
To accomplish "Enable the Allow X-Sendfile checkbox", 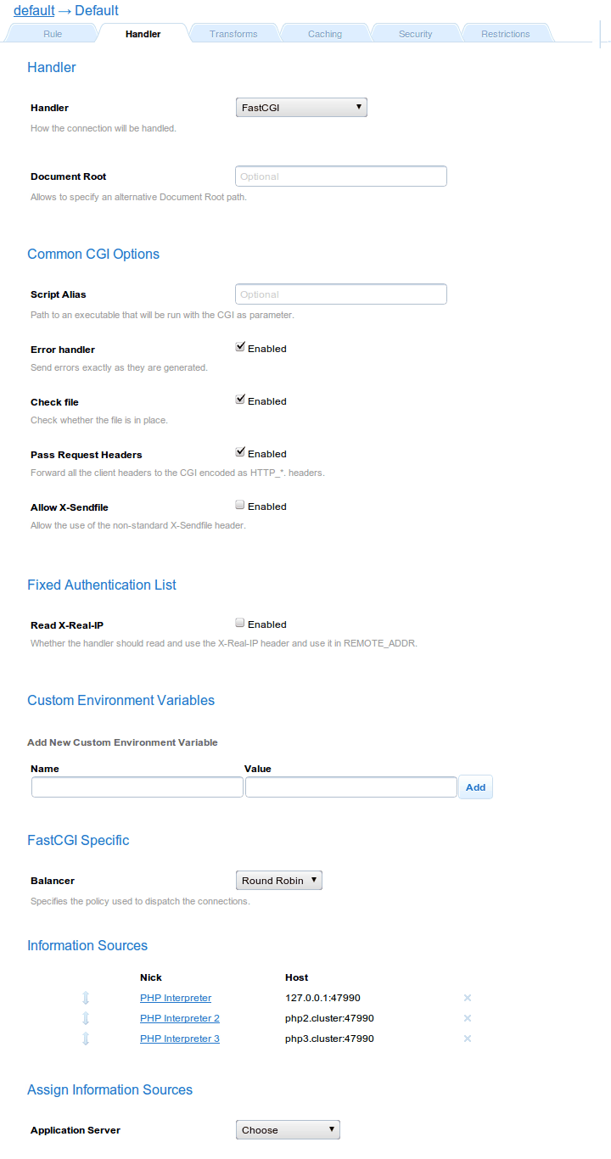I will [240, 505].
